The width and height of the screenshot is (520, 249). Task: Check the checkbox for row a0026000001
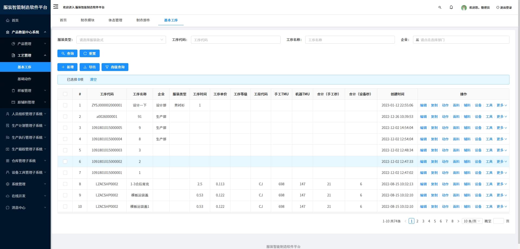tap(65, 117)
